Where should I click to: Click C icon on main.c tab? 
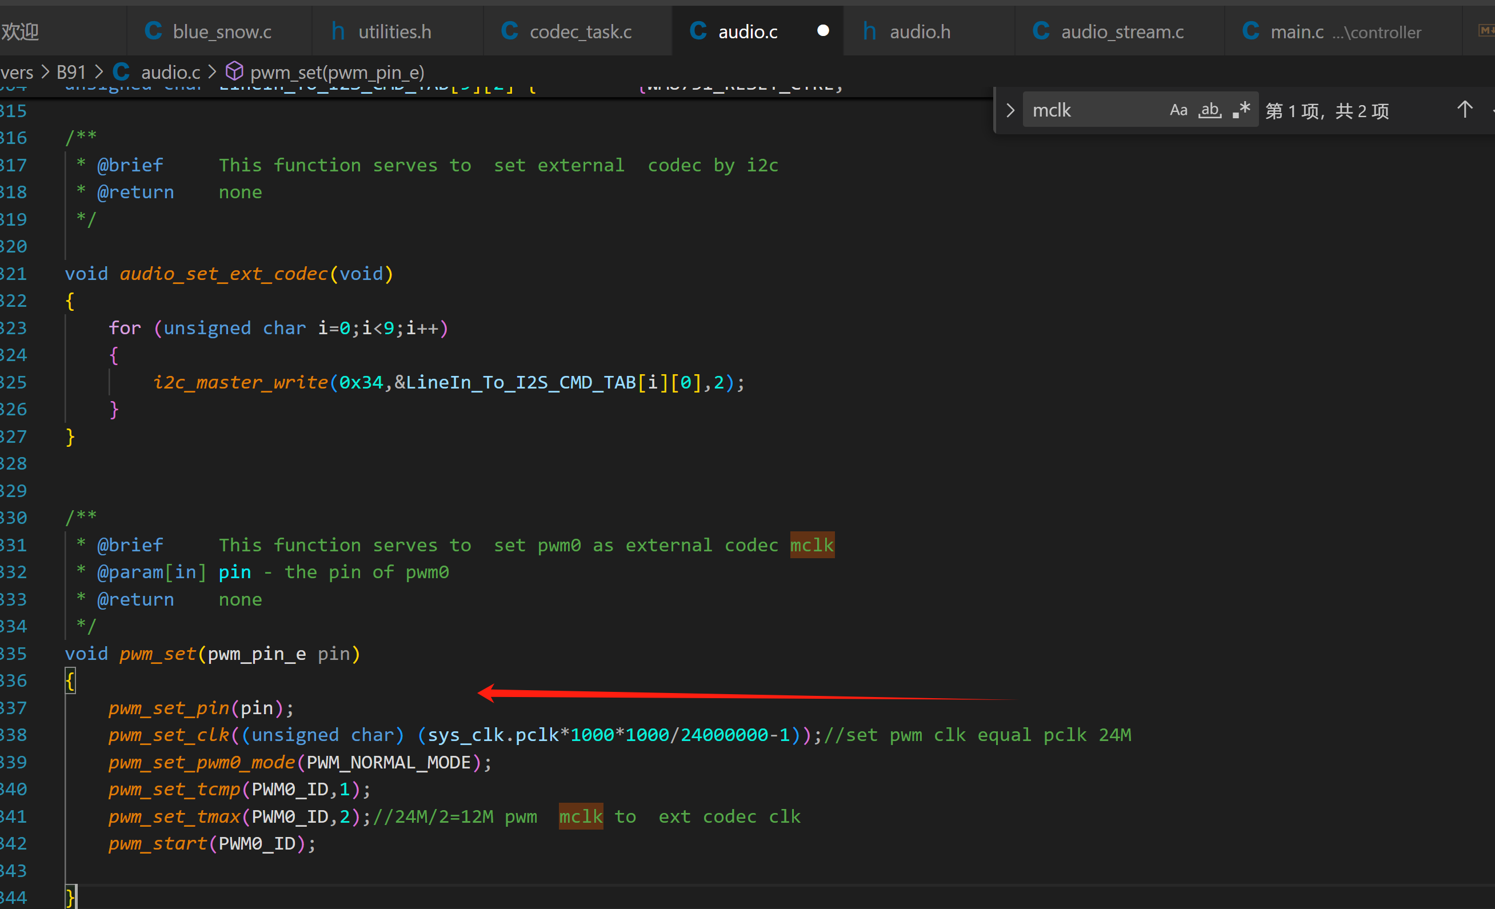[1250, 30]
